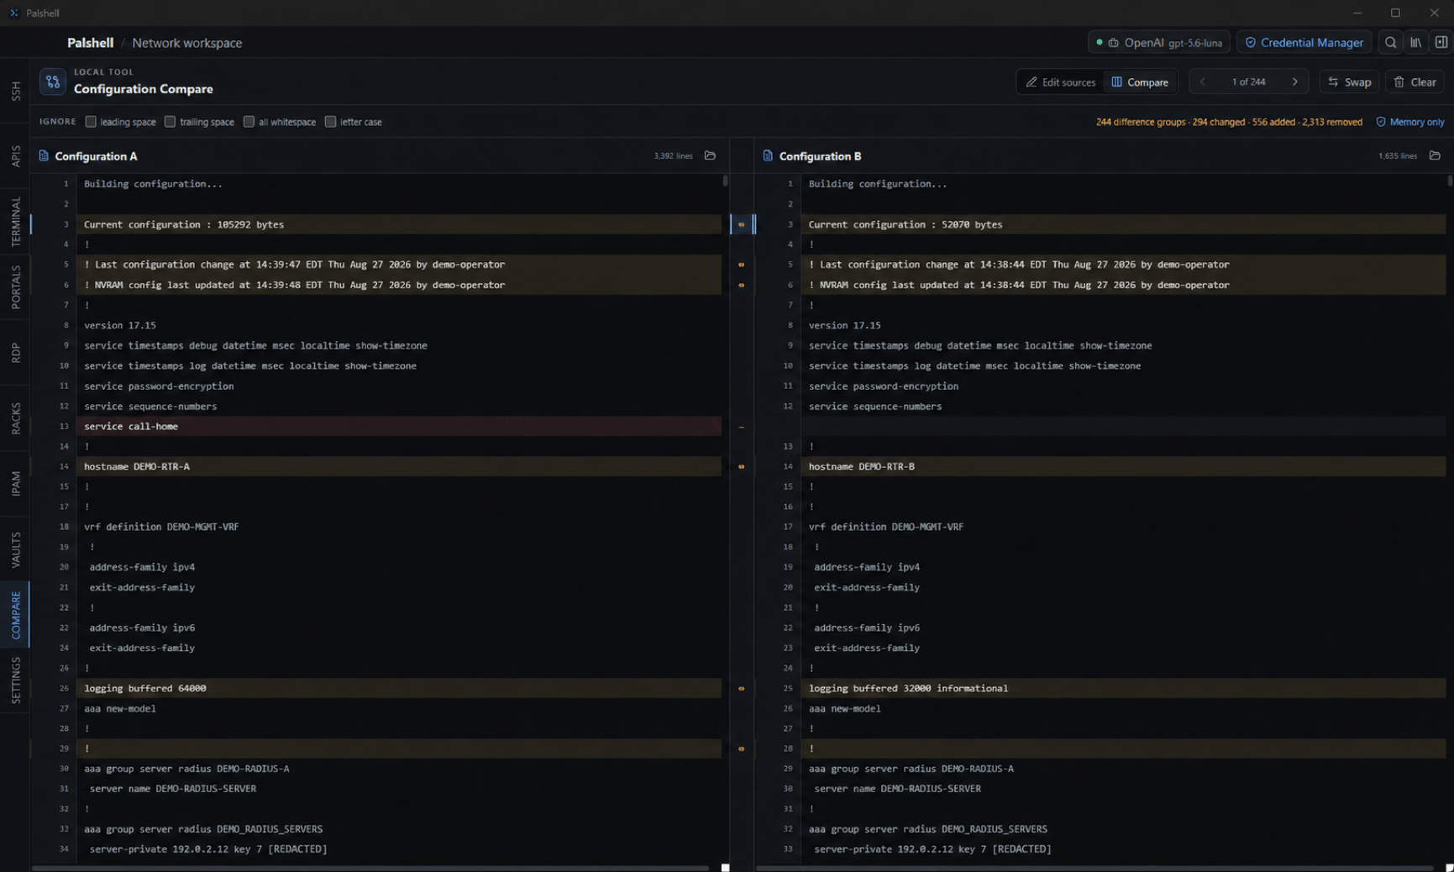Open the RDP sidebar tab
Image resolution: width=1454 pixels, height=872 pixels.
click(x=15, y=353)
